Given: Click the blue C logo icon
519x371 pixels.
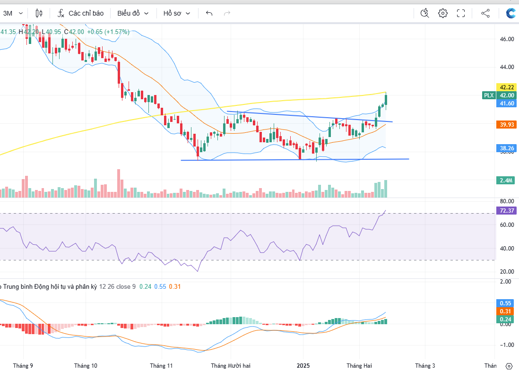Looking at the screenshot, I should 511,13.
